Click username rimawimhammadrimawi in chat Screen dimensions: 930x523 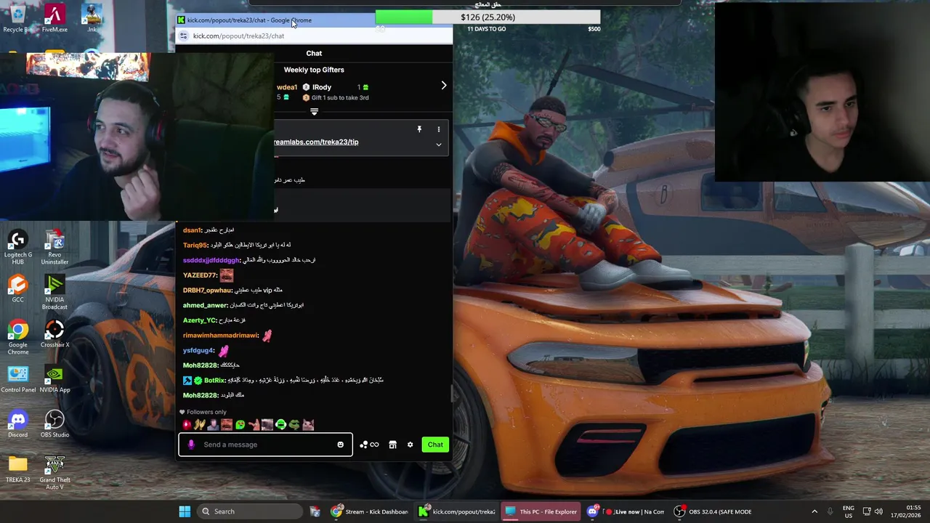(220, 336)
